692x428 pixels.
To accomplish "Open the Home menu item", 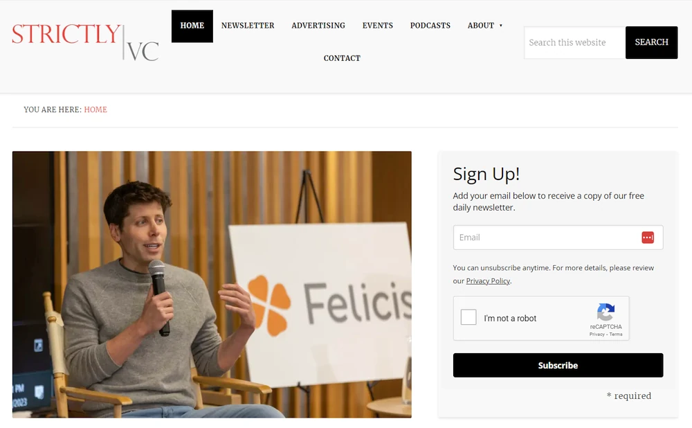I will click(192, 26).
